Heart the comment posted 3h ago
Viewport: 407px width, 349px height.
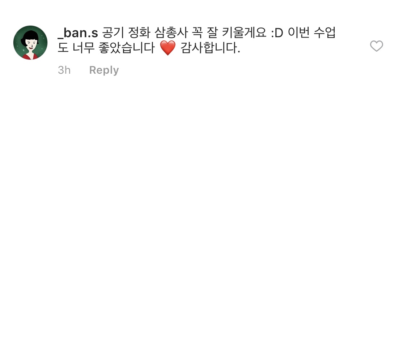[376, 46]
